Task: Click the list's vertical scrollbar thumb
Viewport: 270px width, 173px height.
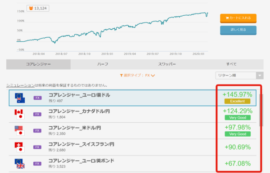Action: click(x=261, y=110)
